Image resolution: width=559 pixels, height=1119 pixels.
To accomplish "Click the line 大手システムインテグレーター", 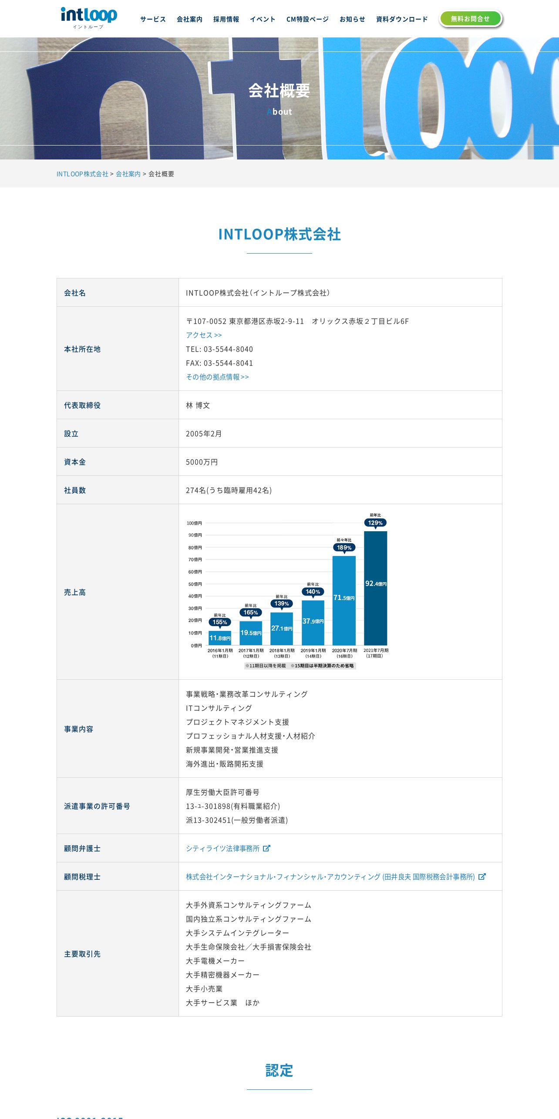I will (238, 933).
